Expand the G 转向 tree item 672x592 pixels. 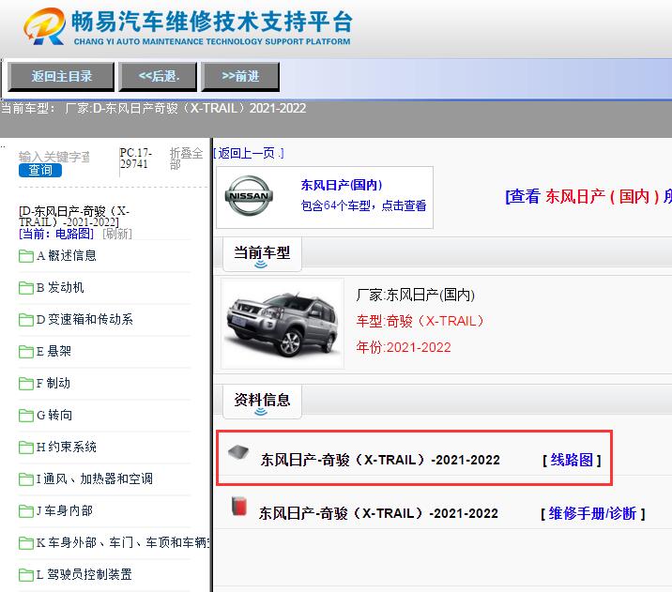(54, 415)
